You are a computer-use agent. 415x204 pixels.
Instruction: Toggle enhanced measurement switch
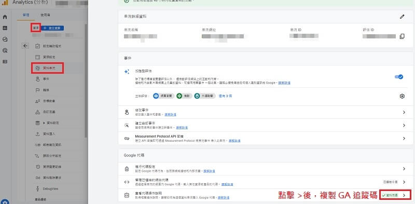pos(399,77)
